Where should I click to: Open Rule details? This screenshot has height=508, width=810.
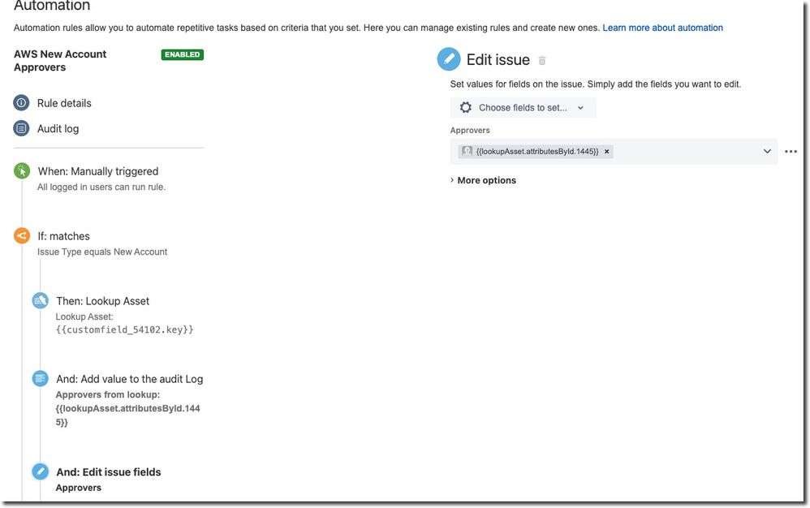64,103
